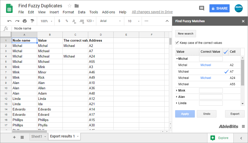Add a new sheet with plus icon
This screenshot has width=248, height=143.
[x=14, y=137]
